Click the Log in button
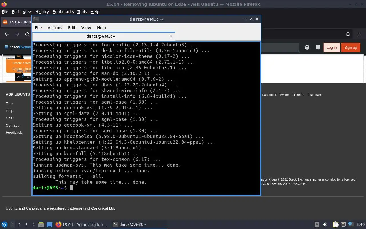The width and height of the screenshot is (366, 229). click(x=331, y=47)
